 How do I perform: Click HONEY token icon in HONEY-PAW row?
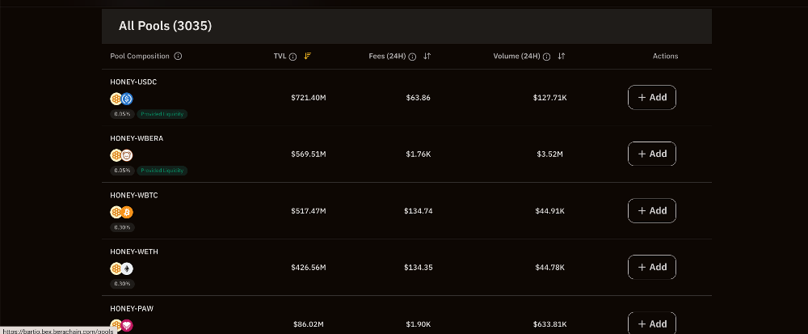coord(116,325)
